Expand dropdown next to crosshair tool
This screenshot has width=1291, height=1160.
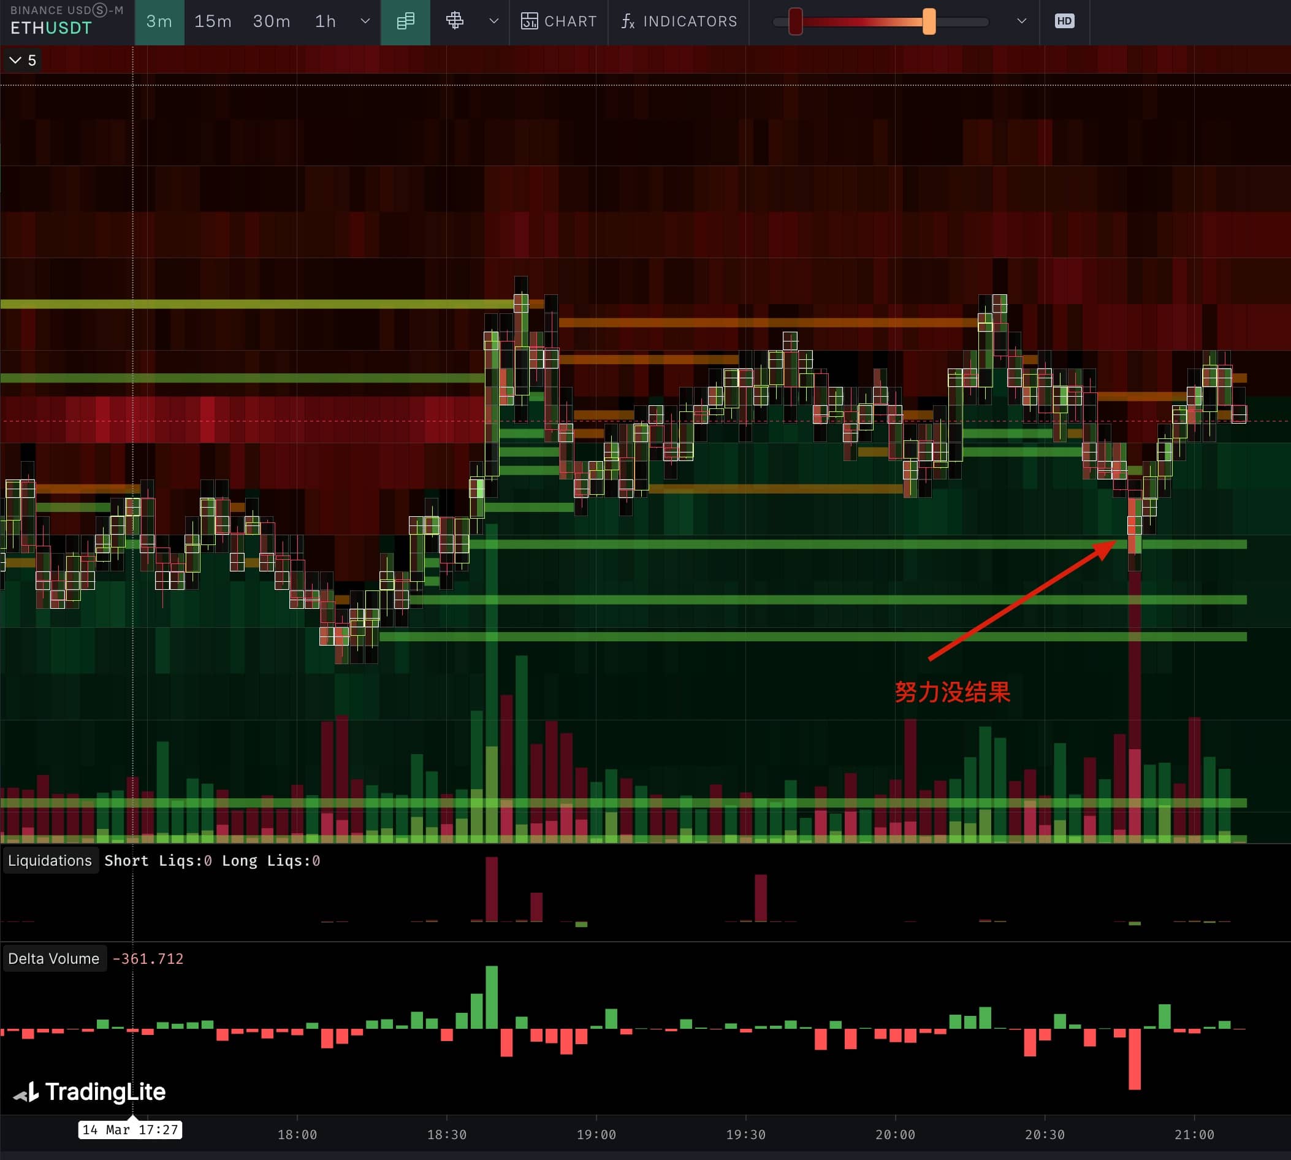pyautogui.click(x=493, y=21)
